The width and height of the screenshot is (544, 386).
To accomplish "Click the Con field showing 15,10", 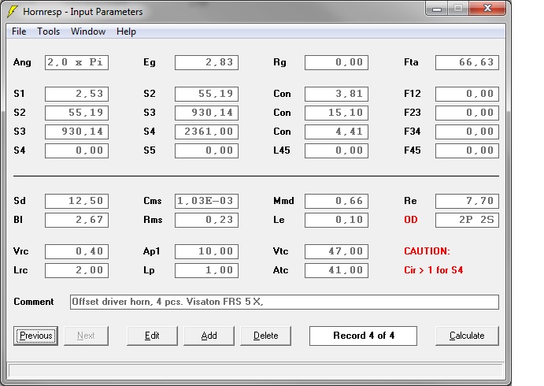I will point(336,113).
